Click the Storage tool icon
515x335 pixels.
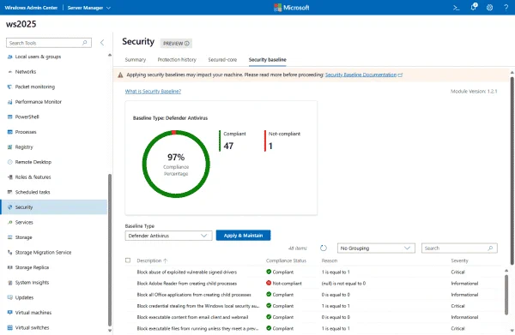(9, 237)
